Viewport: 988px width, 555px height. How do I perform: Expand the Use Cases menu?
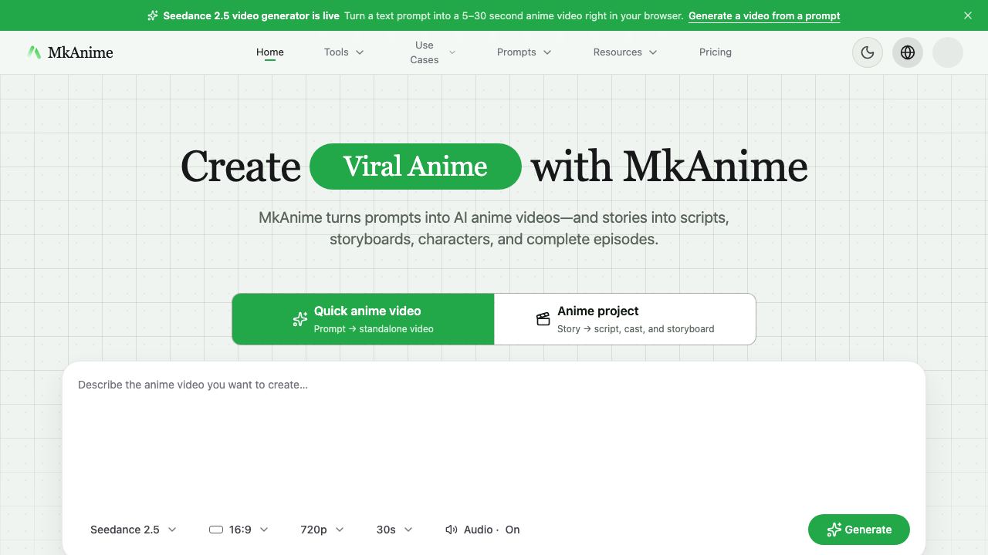[431, 52]
